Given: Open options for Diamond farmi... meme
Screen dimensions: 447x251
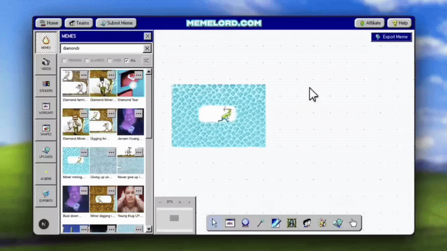Looking at the screenshot, I should pyautogui.click(x=83, y=75).
